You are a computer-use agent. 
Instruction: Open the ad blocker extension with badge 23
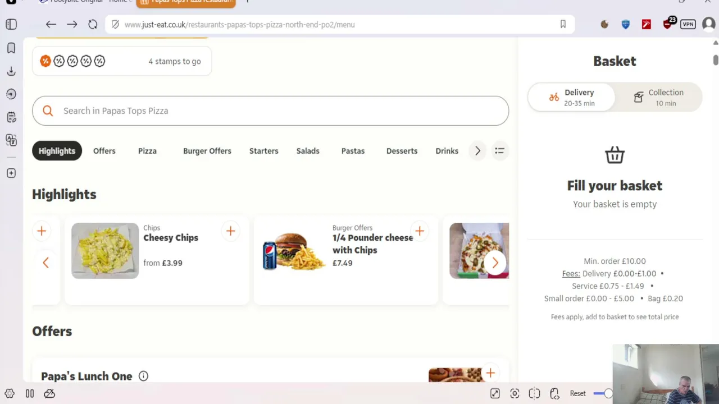pyautogui.click(x=668, y=23)
